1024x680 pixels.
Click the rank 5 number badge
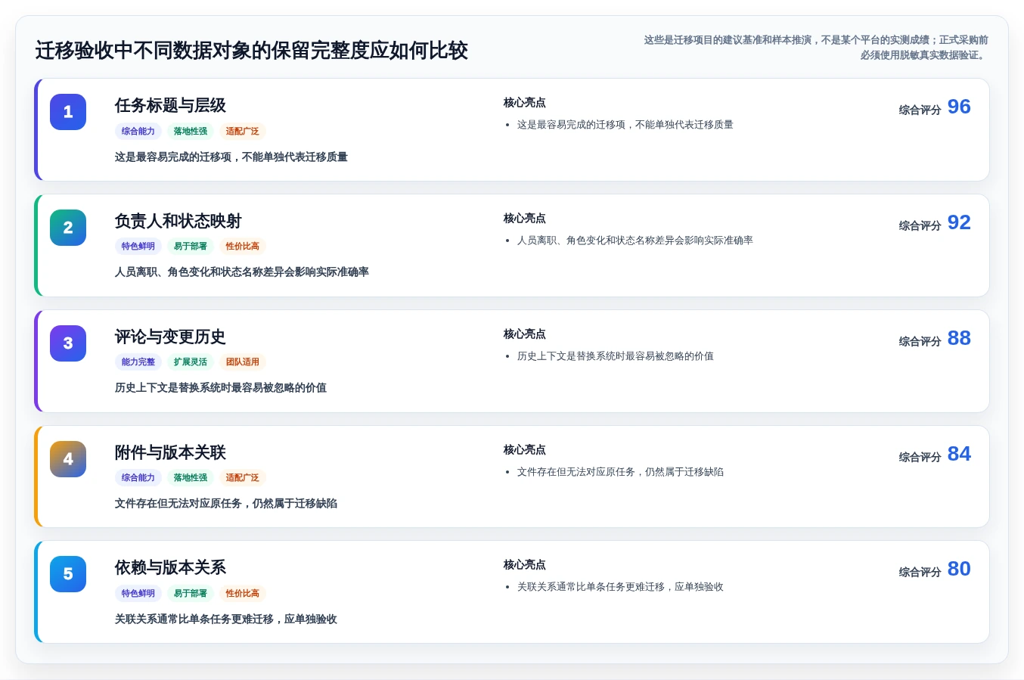click(x=68, y=574)
